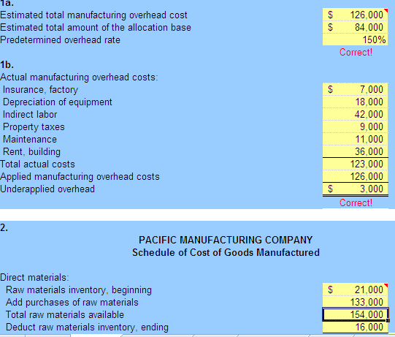Select purchases of raw materials cell 133,000
The width and height of the screenshot is (395, 337).
tap(355, 302)
